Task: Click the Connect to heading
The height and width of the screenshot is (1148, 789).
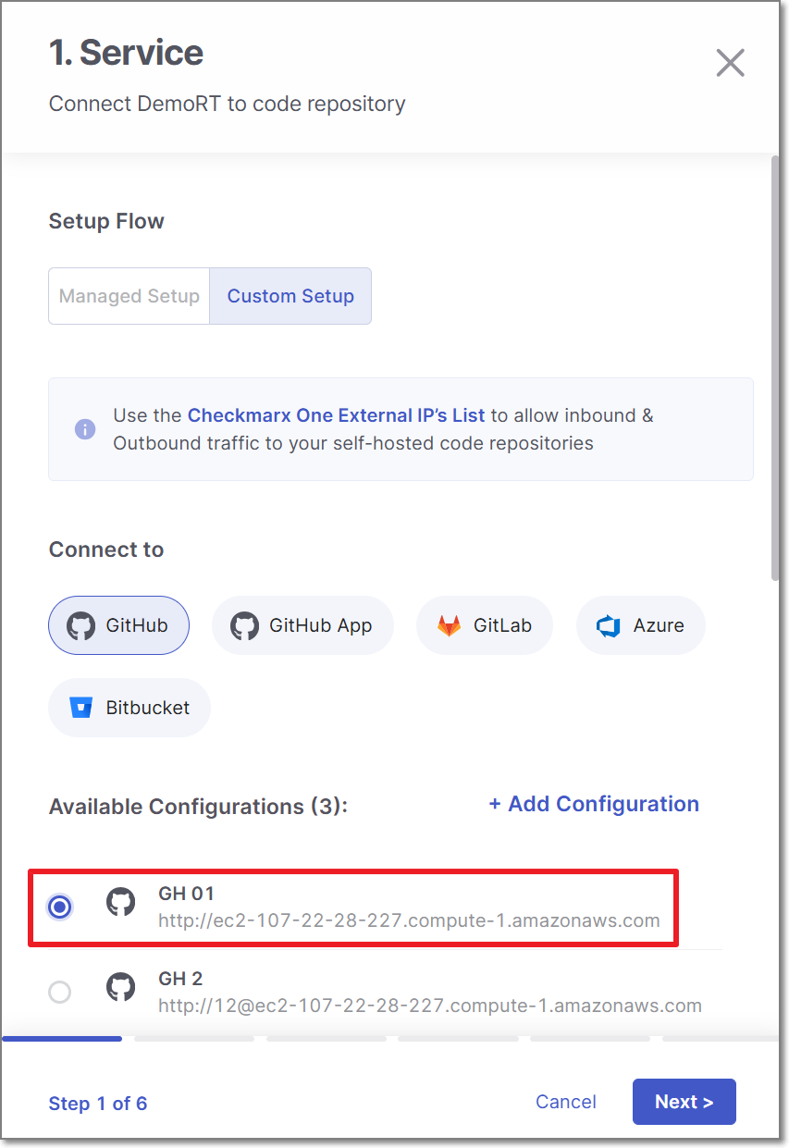Action: [106, 549]
